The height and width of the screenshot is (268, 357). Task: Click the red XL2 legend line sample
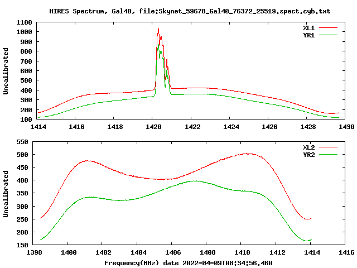[x=328, y=147]
